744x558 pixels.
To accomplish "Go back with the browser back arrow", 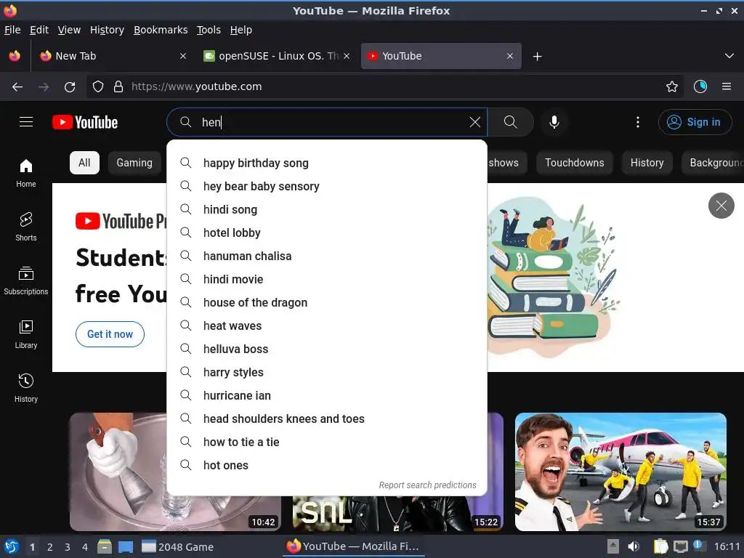I will [x=17, y=87].
